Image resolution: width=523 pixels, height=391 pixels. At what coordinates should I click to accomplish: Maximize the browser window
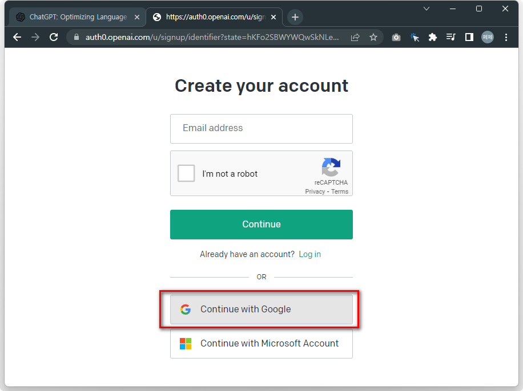click(478, 9)
